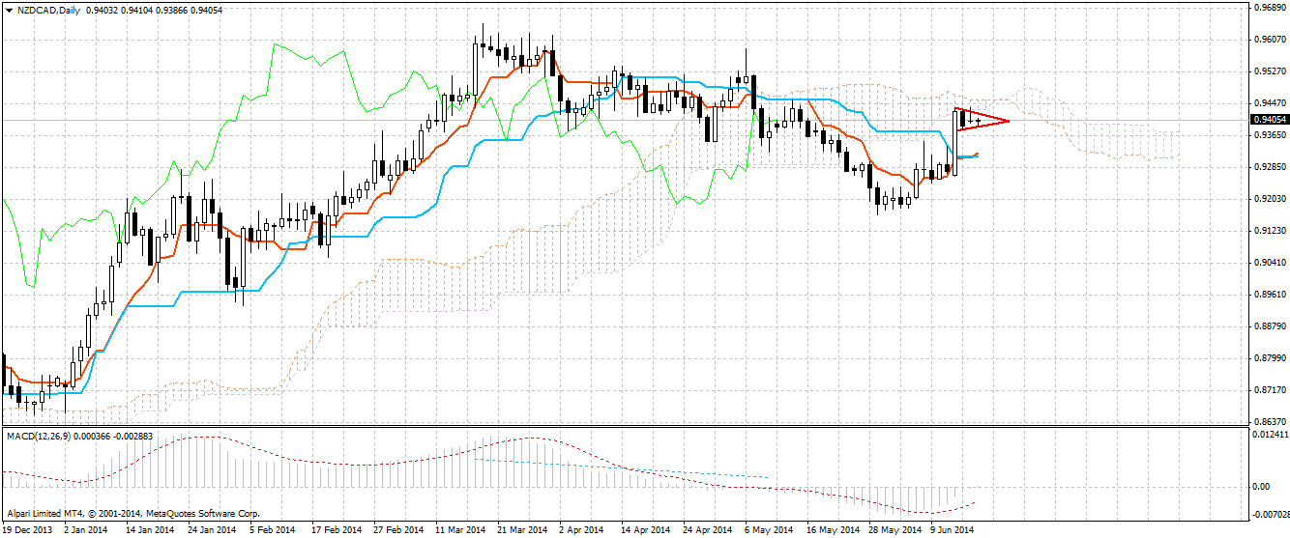
Task: Click the 0.96890 price scale label
Action: [x=1268, y=8]
